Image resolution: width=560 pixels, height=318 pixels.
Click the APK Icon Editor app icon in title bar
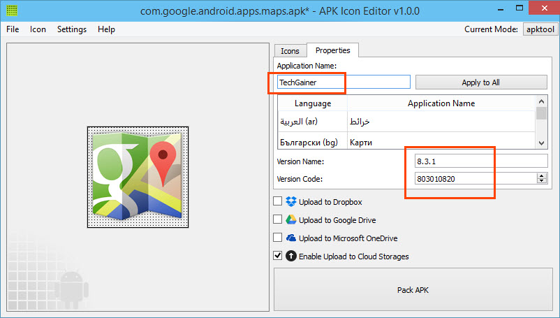coord(12,10)
